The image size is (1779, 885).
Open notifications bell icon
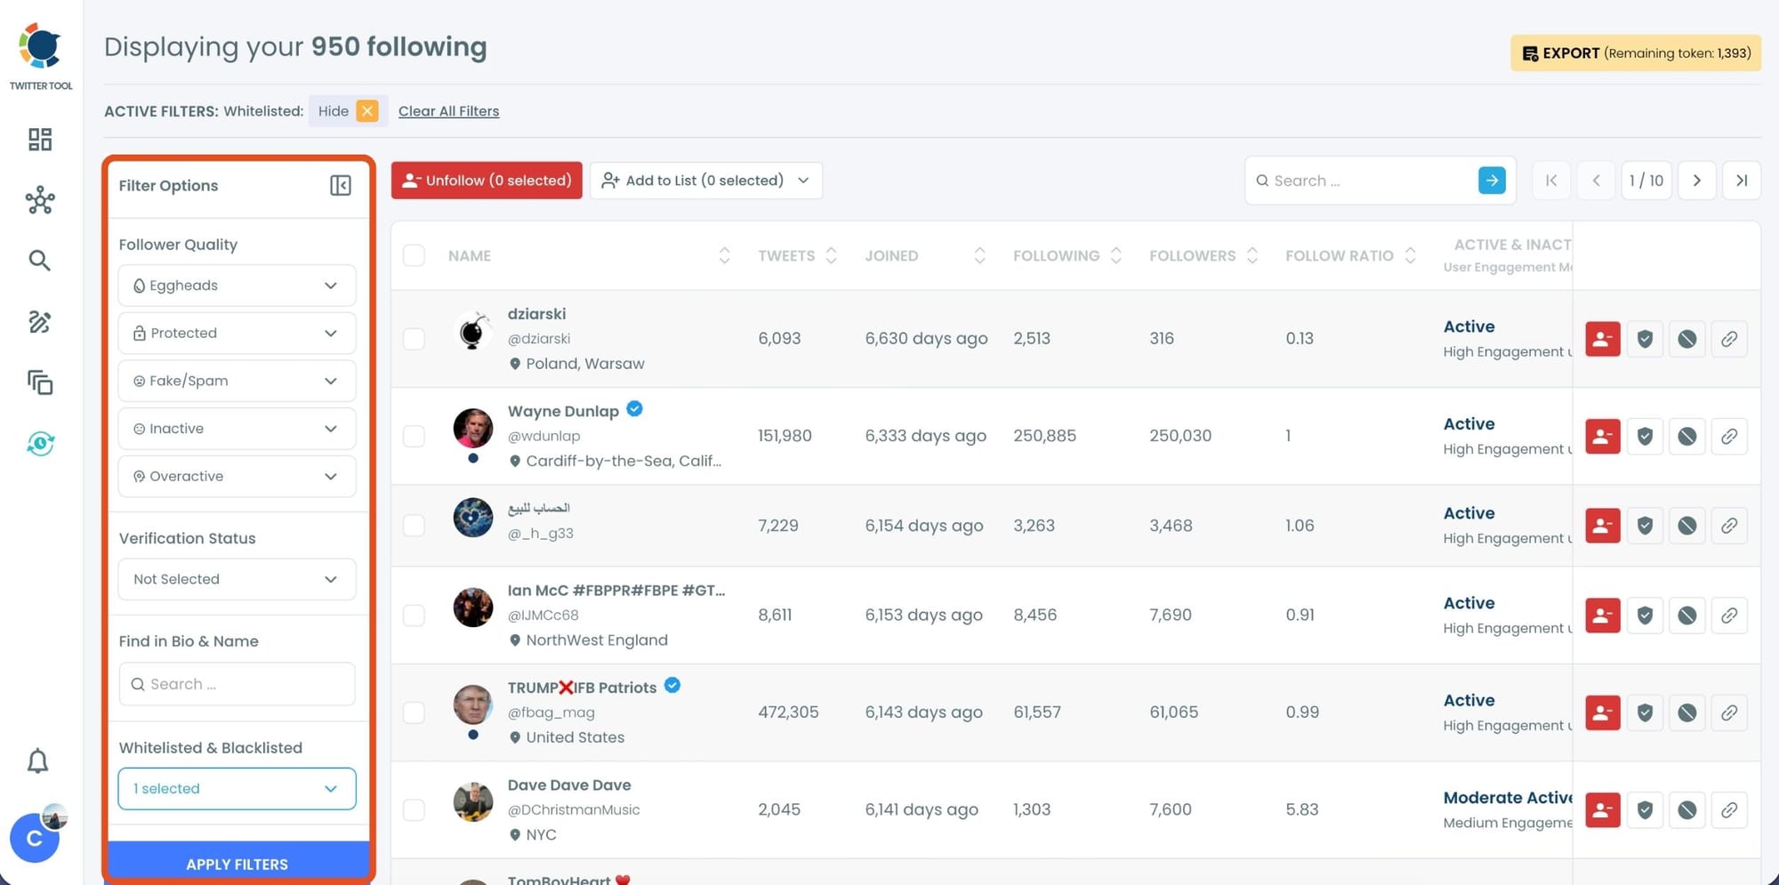point(37,761)
